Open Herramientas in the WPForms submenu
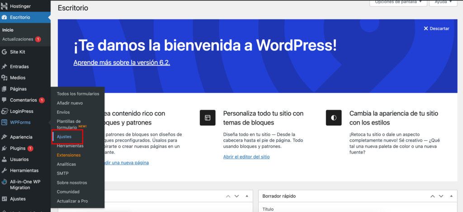 pos(70,146)
